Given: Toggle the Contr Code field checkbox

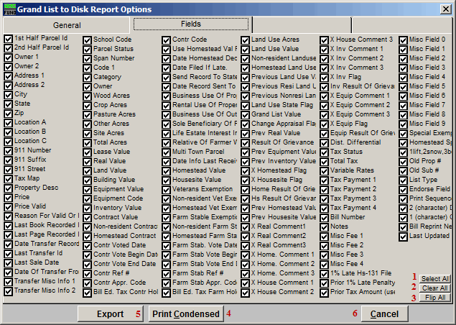Looking at the screenshot, I should coord(167,40).
